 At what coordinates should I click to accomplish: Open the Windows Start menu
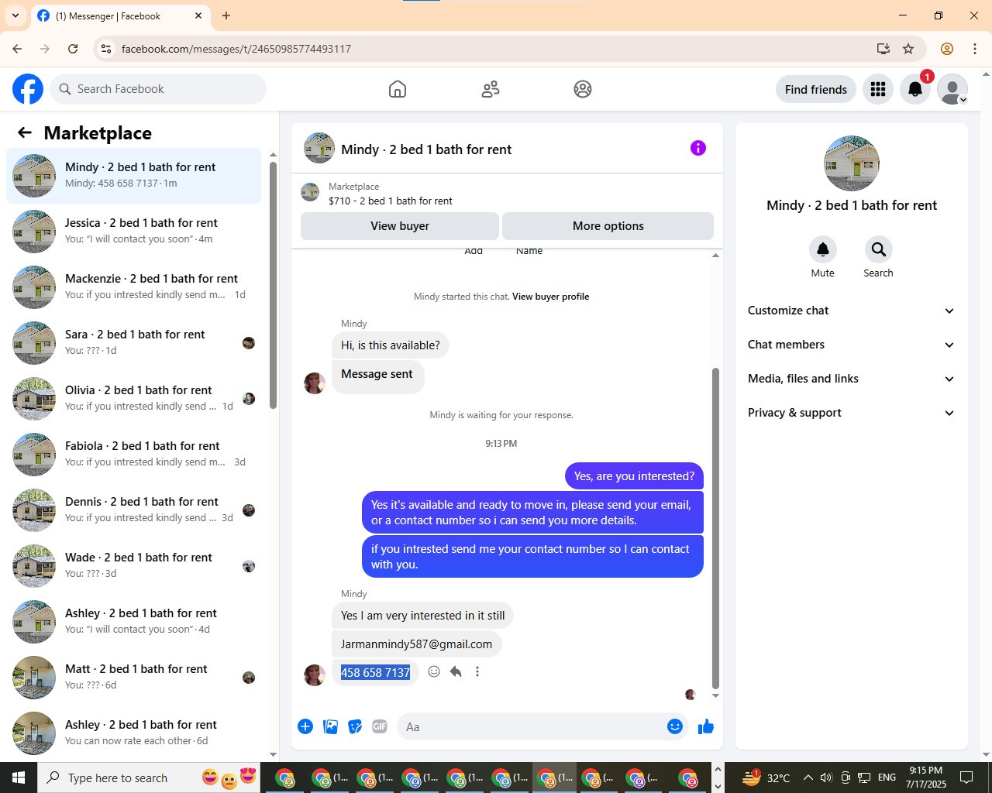click(19, 778)
